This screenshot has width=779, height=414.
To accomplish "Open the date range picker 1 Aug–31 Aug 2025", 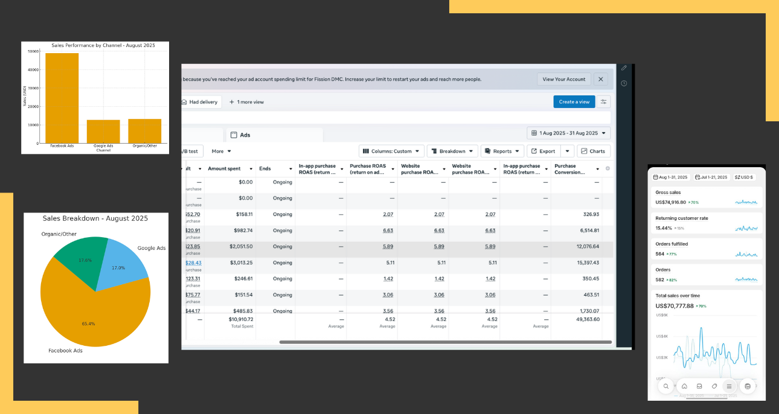I will [568, 133].
